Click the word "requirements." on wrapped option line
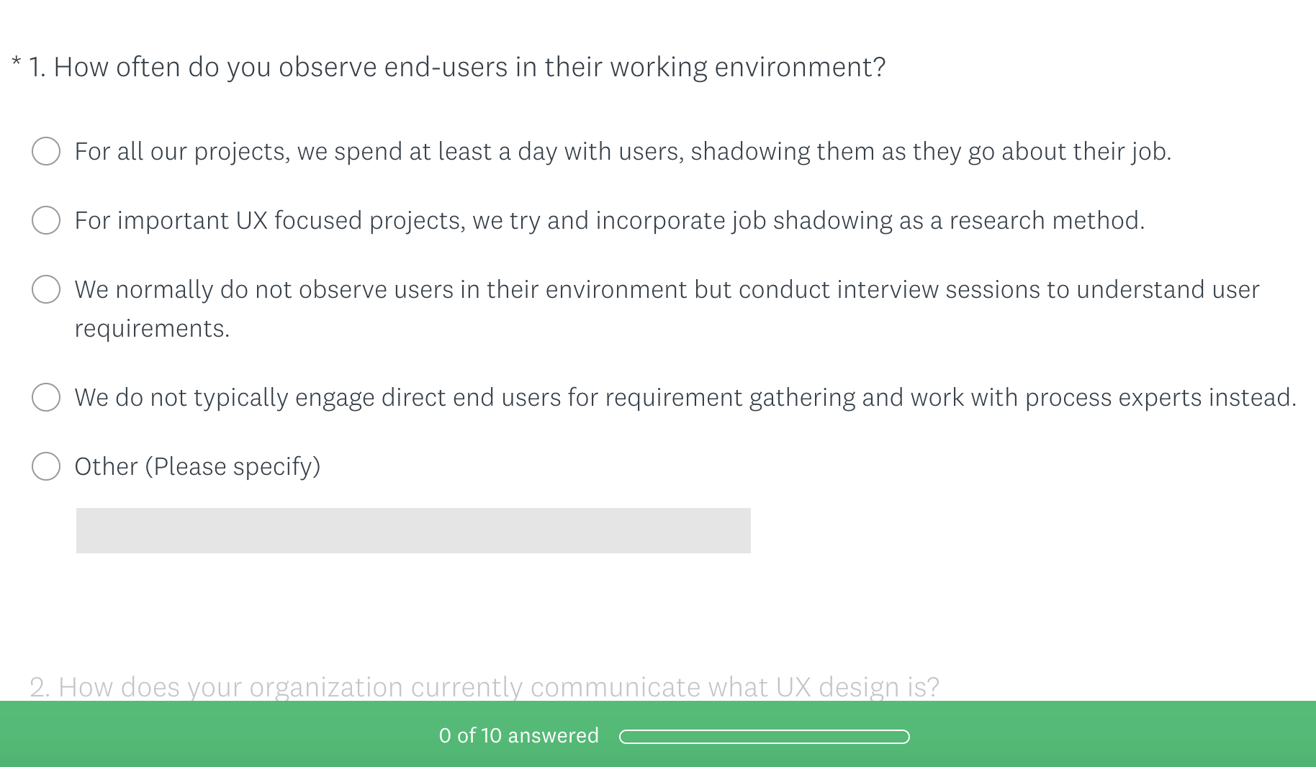 pyautogui.click(x=153, y=329)
